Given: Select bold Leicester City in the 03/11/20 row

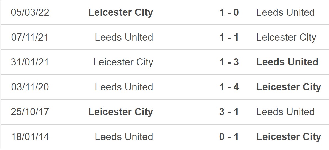Looking at the screenshot, I should [x=289, y=87].
